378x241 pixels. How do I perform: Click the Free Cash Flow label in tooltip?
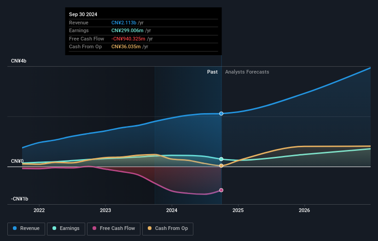click(x=87, y=39)
